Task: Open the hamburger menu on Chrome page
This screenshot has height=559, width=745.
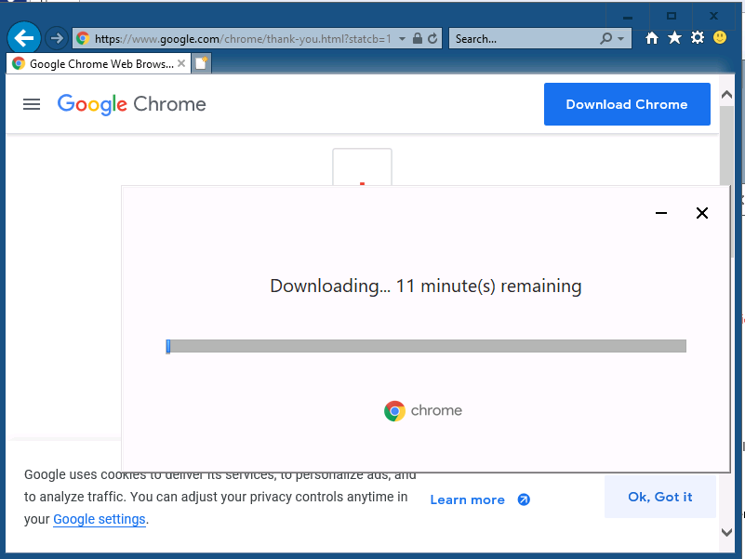Action: tap(32, 104)
